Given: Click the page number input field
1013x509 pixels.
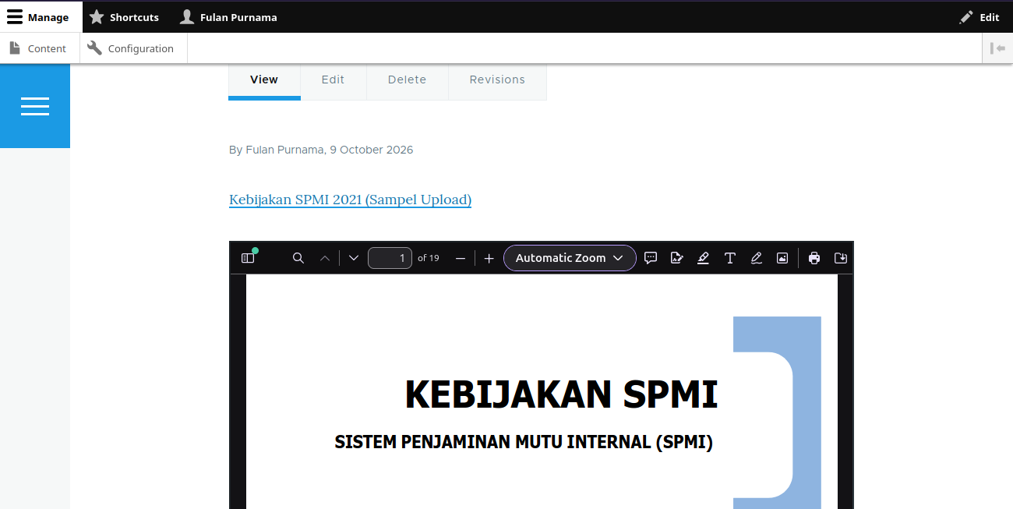Looking at the screenshot, I should pyautogui.click(x=390, y=258).
